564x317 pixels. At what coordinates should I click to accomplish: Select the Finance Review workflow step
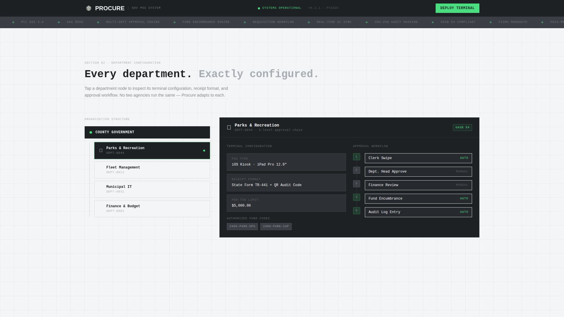pyautogui.click(x=418, y=185)
